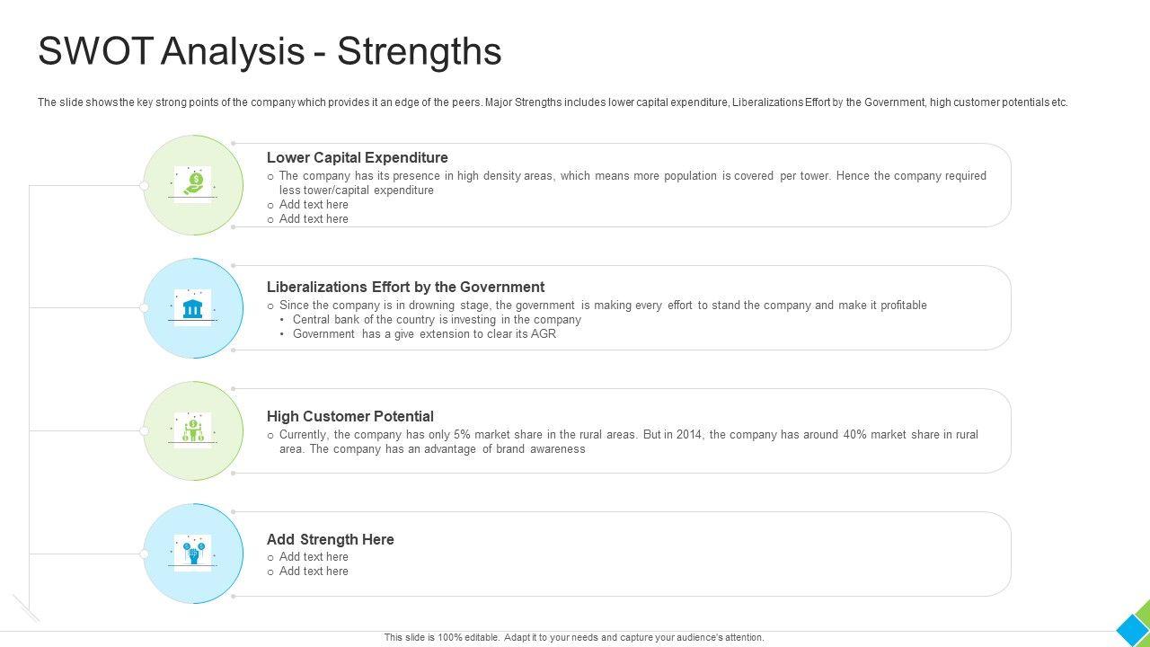
Task: Click the 5% market share paragraph text
Action: point(628,441)
